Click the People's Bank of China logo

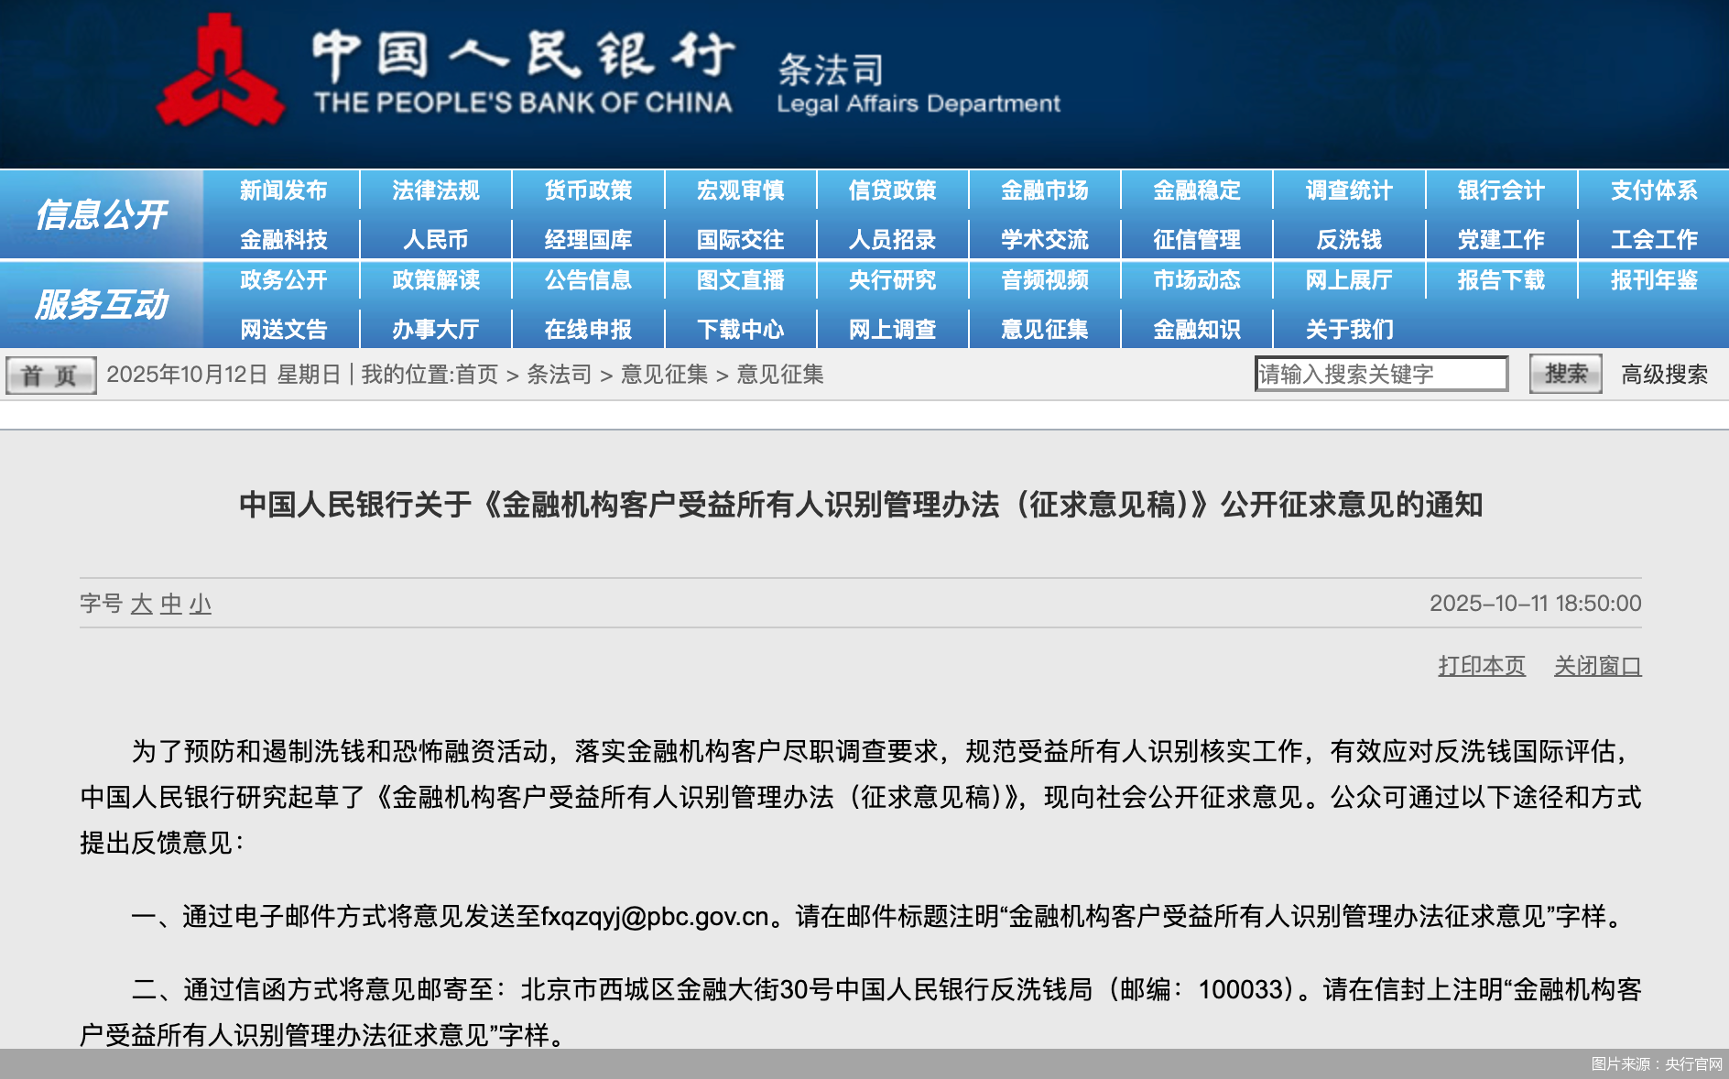coord(220,69)
